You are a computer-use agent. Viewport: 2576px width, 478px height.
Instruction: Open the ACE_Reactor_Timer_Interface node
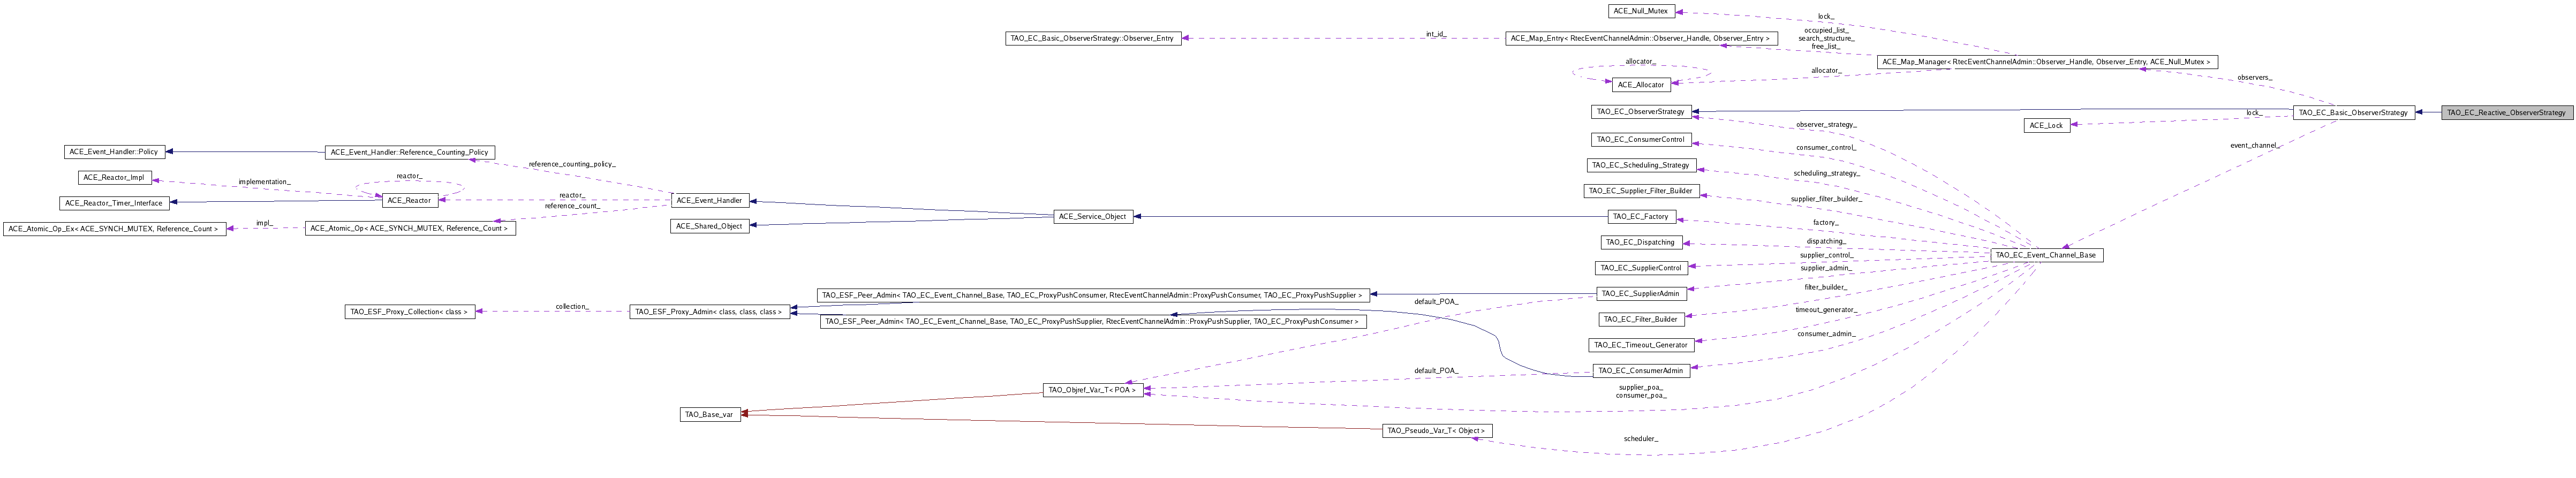(115, 203)
